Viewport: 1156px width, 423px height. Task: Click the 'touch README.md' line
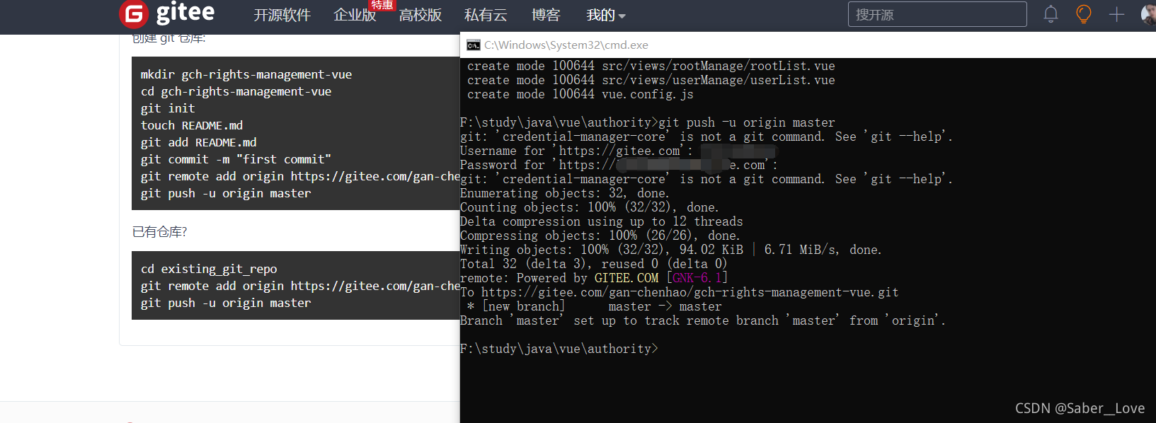(x=192, y=125)
